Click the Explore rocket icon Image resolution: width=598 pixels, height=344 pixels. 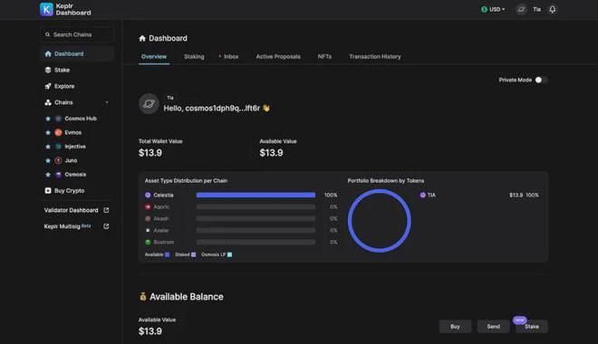(x=48, y=86)
